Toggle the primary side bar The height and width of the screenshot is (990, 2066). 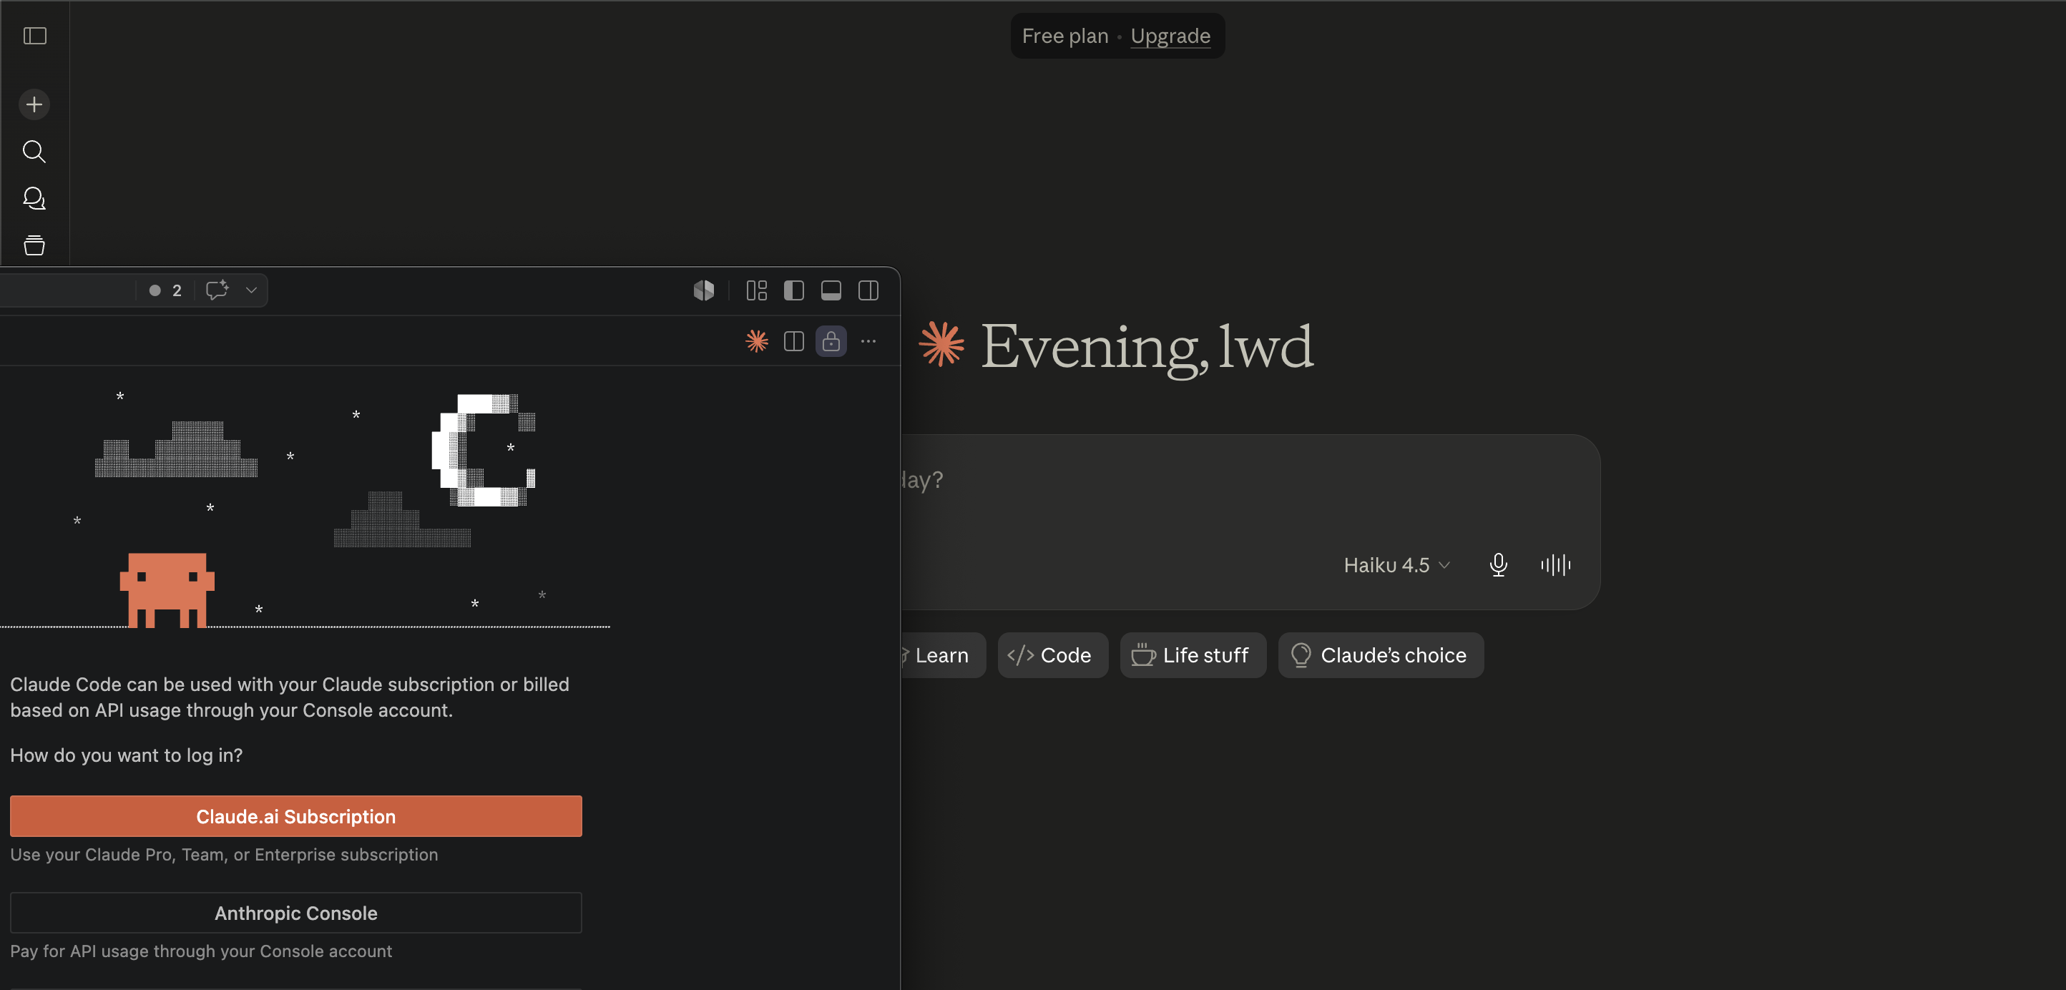(793, 290)
